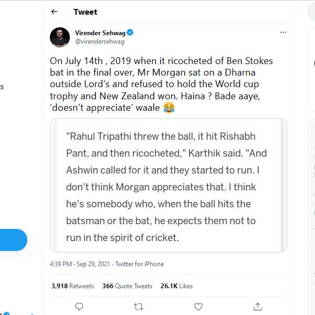
Task: Click the retweet arrows icon
Action: (x=139, y=306)
